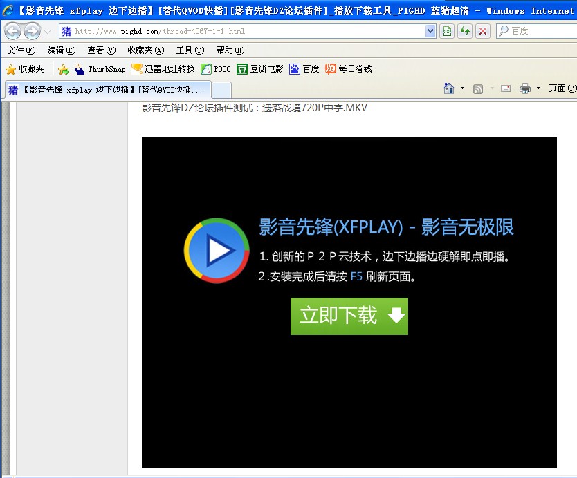Click the XFPLAY round play logo
Screen dimensions: 577x478
217,250
